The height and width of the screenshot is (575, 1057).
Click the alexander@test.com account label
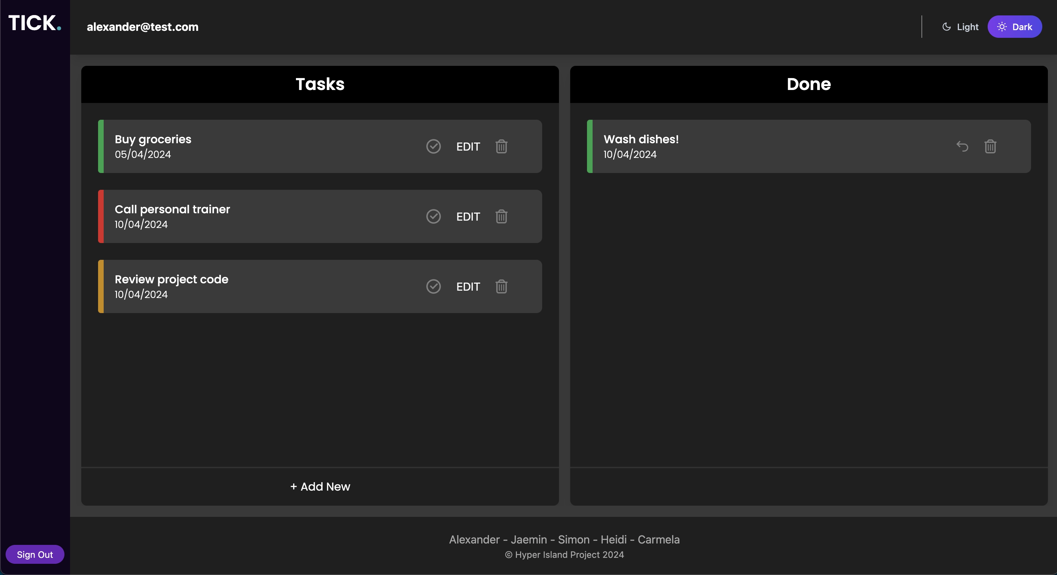pyautogui.click(x=143, y=27)
